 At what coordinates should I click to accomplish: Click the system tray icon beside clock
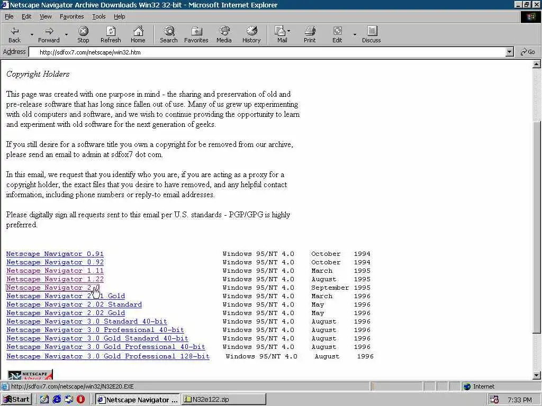[494, 400]
